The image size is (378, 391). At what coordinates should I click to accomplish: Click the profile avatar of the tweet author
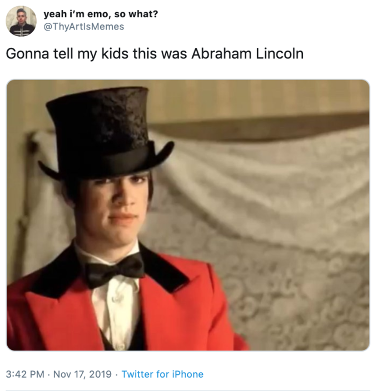tap(21, 21)
